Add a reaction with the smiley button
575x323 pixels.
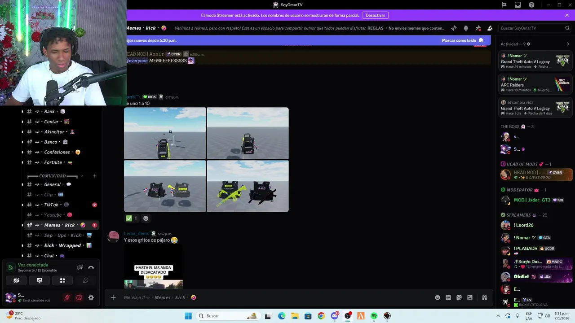click(146, 218)
